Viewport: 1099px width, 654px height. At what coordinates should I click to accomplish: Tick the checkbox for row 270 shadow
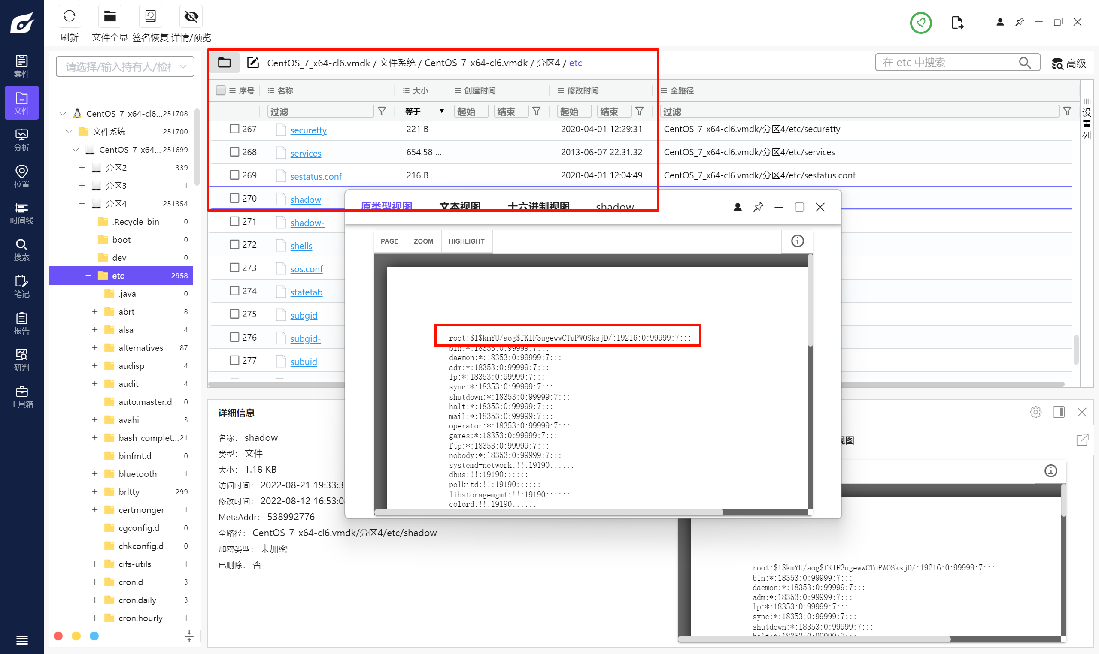pos(235,198)
